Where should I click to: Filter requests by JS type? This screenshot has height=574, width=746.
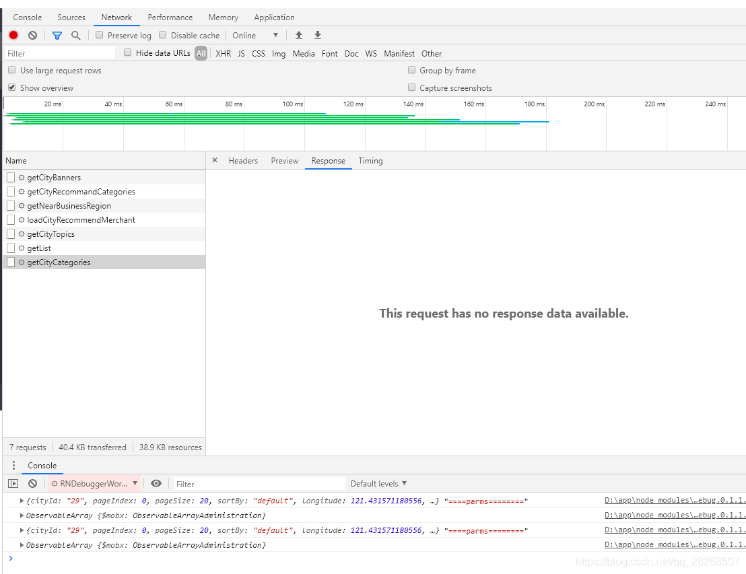tap(241, 53)
